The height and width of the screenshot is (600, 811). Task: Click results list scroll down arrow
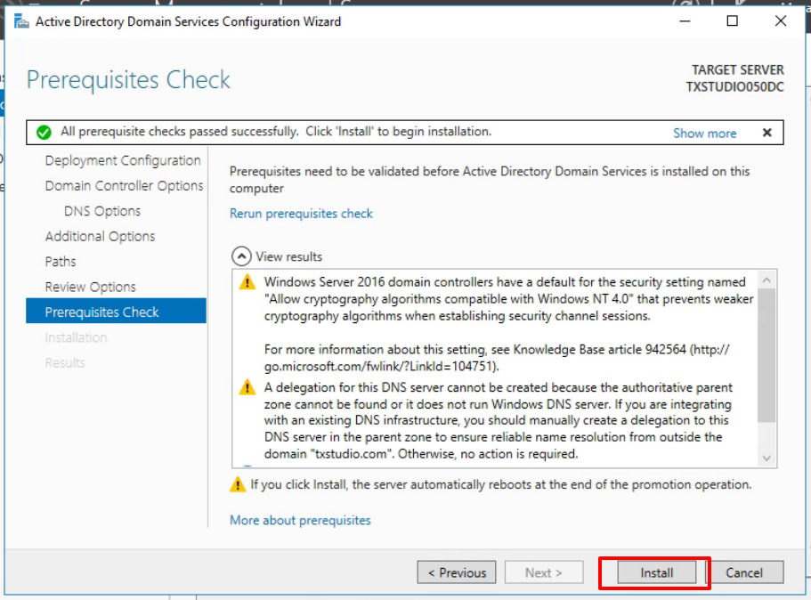coord(766,458)
